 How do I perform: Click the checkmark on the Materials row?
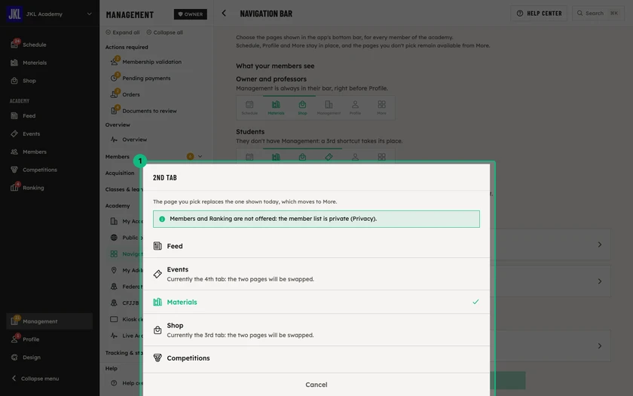pos(476,302)
